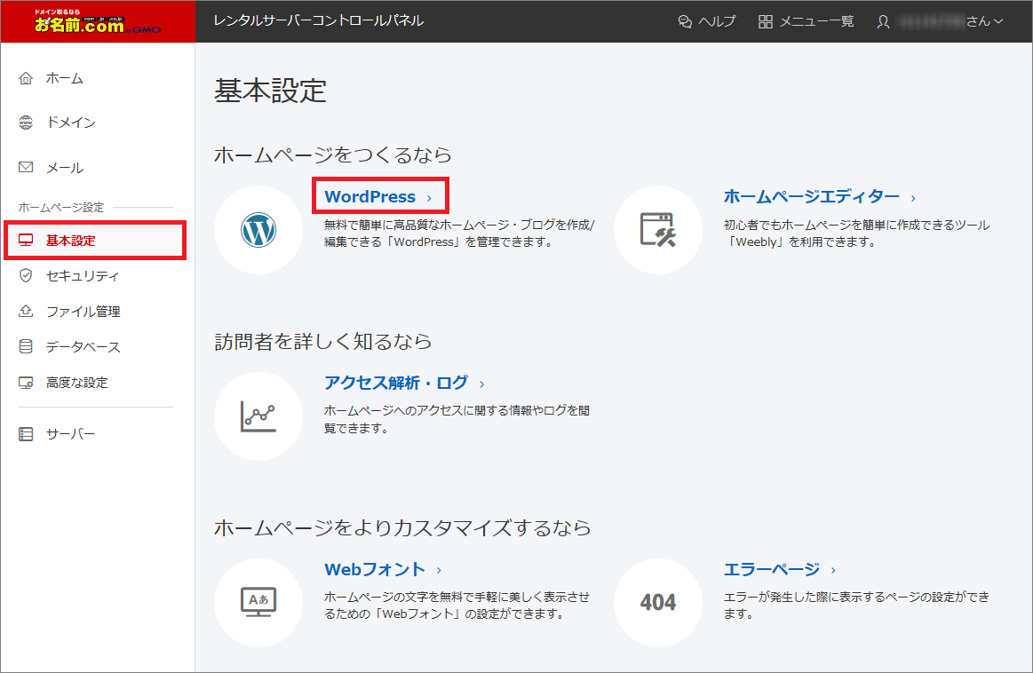Click the globe icon beside ドメイン
This screenshot has height=673, width=1033.
pos(27,123)
